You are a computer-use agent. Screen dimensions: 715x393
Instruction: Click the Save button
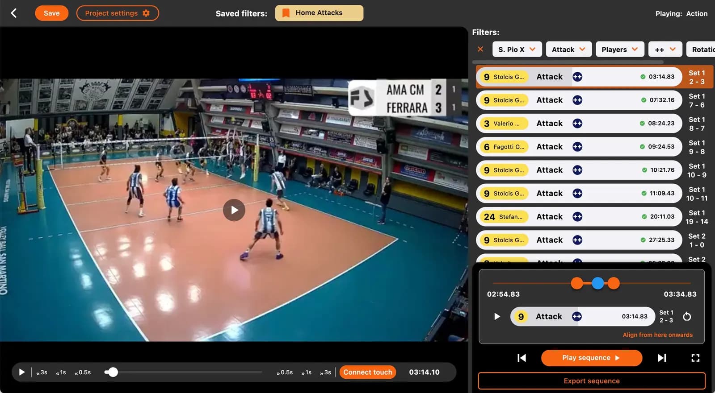[x=51, y=13]
